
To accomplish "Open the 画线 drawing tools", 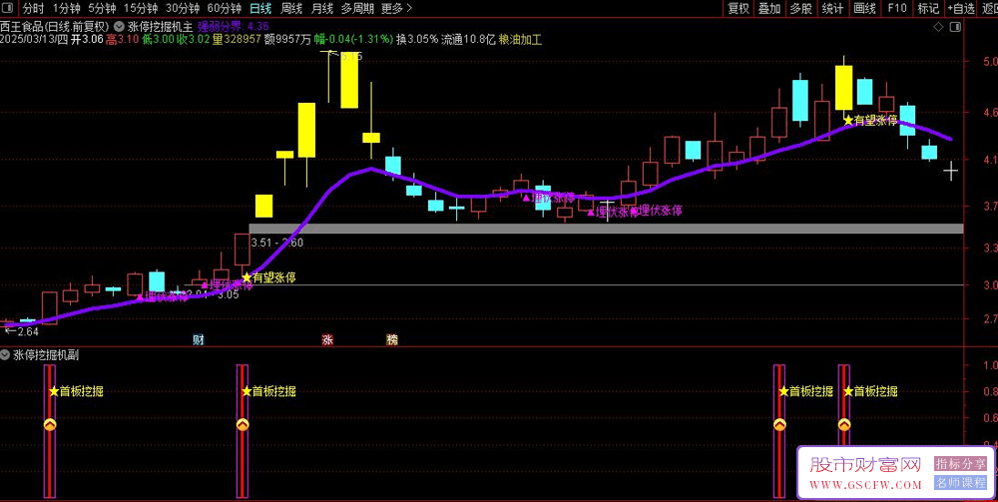I will click(864, 8).
